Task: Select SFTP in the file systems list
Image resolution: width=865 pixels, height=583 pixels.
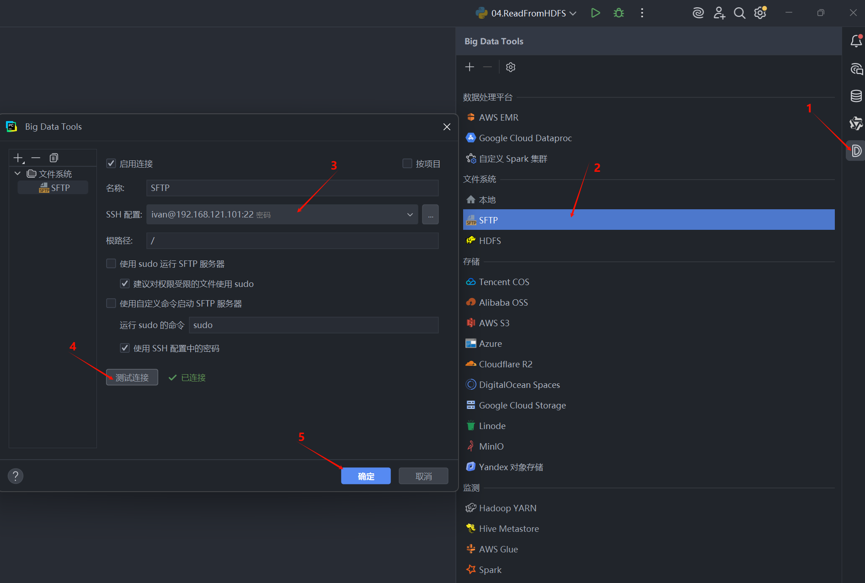Action: click(649, 220)
